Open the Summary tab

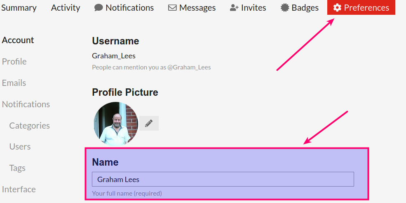(19, 8)
